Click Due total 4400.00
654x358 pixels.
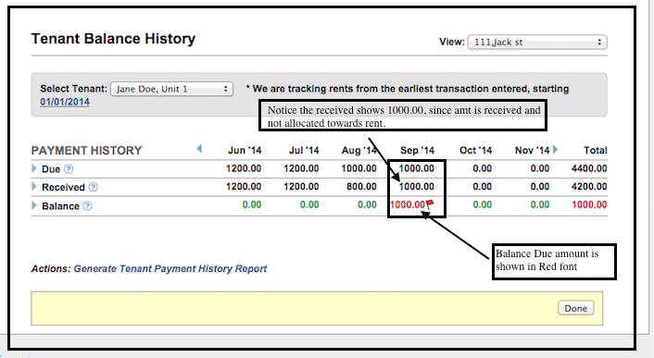coord(589,168)
